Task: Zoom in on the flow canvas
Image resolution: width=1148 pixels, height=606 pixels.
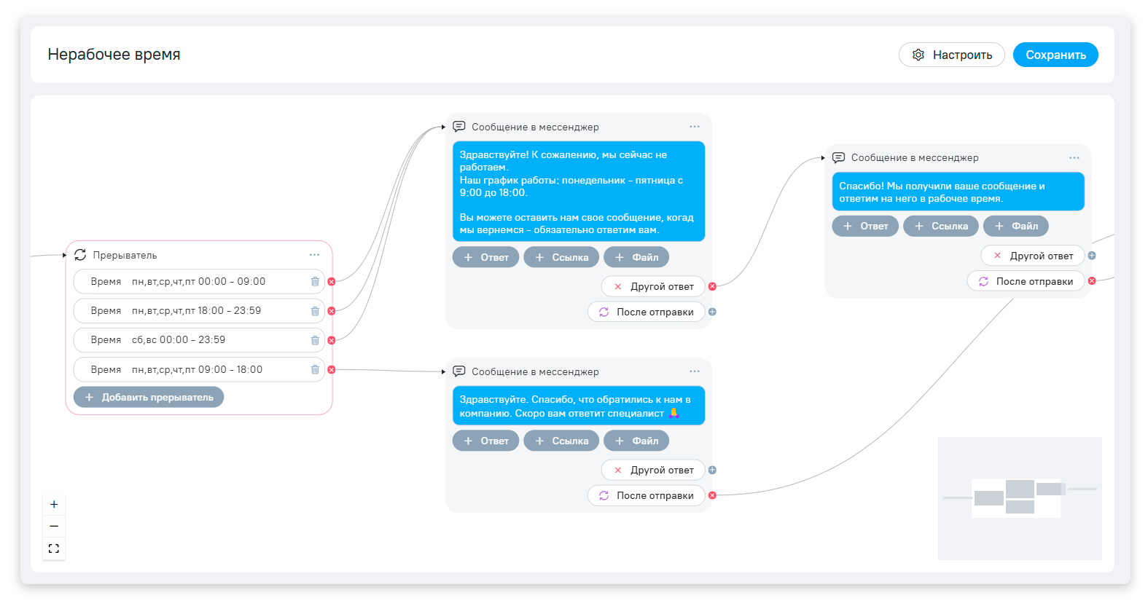Action: click(54, 504)
